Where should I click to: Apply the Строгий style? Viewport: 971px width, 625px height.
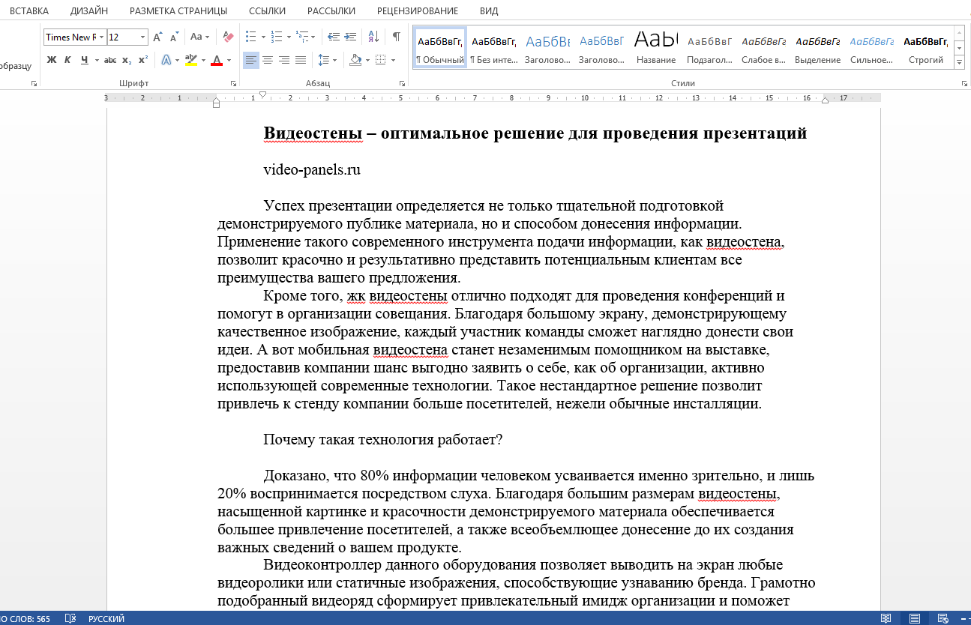926,48
